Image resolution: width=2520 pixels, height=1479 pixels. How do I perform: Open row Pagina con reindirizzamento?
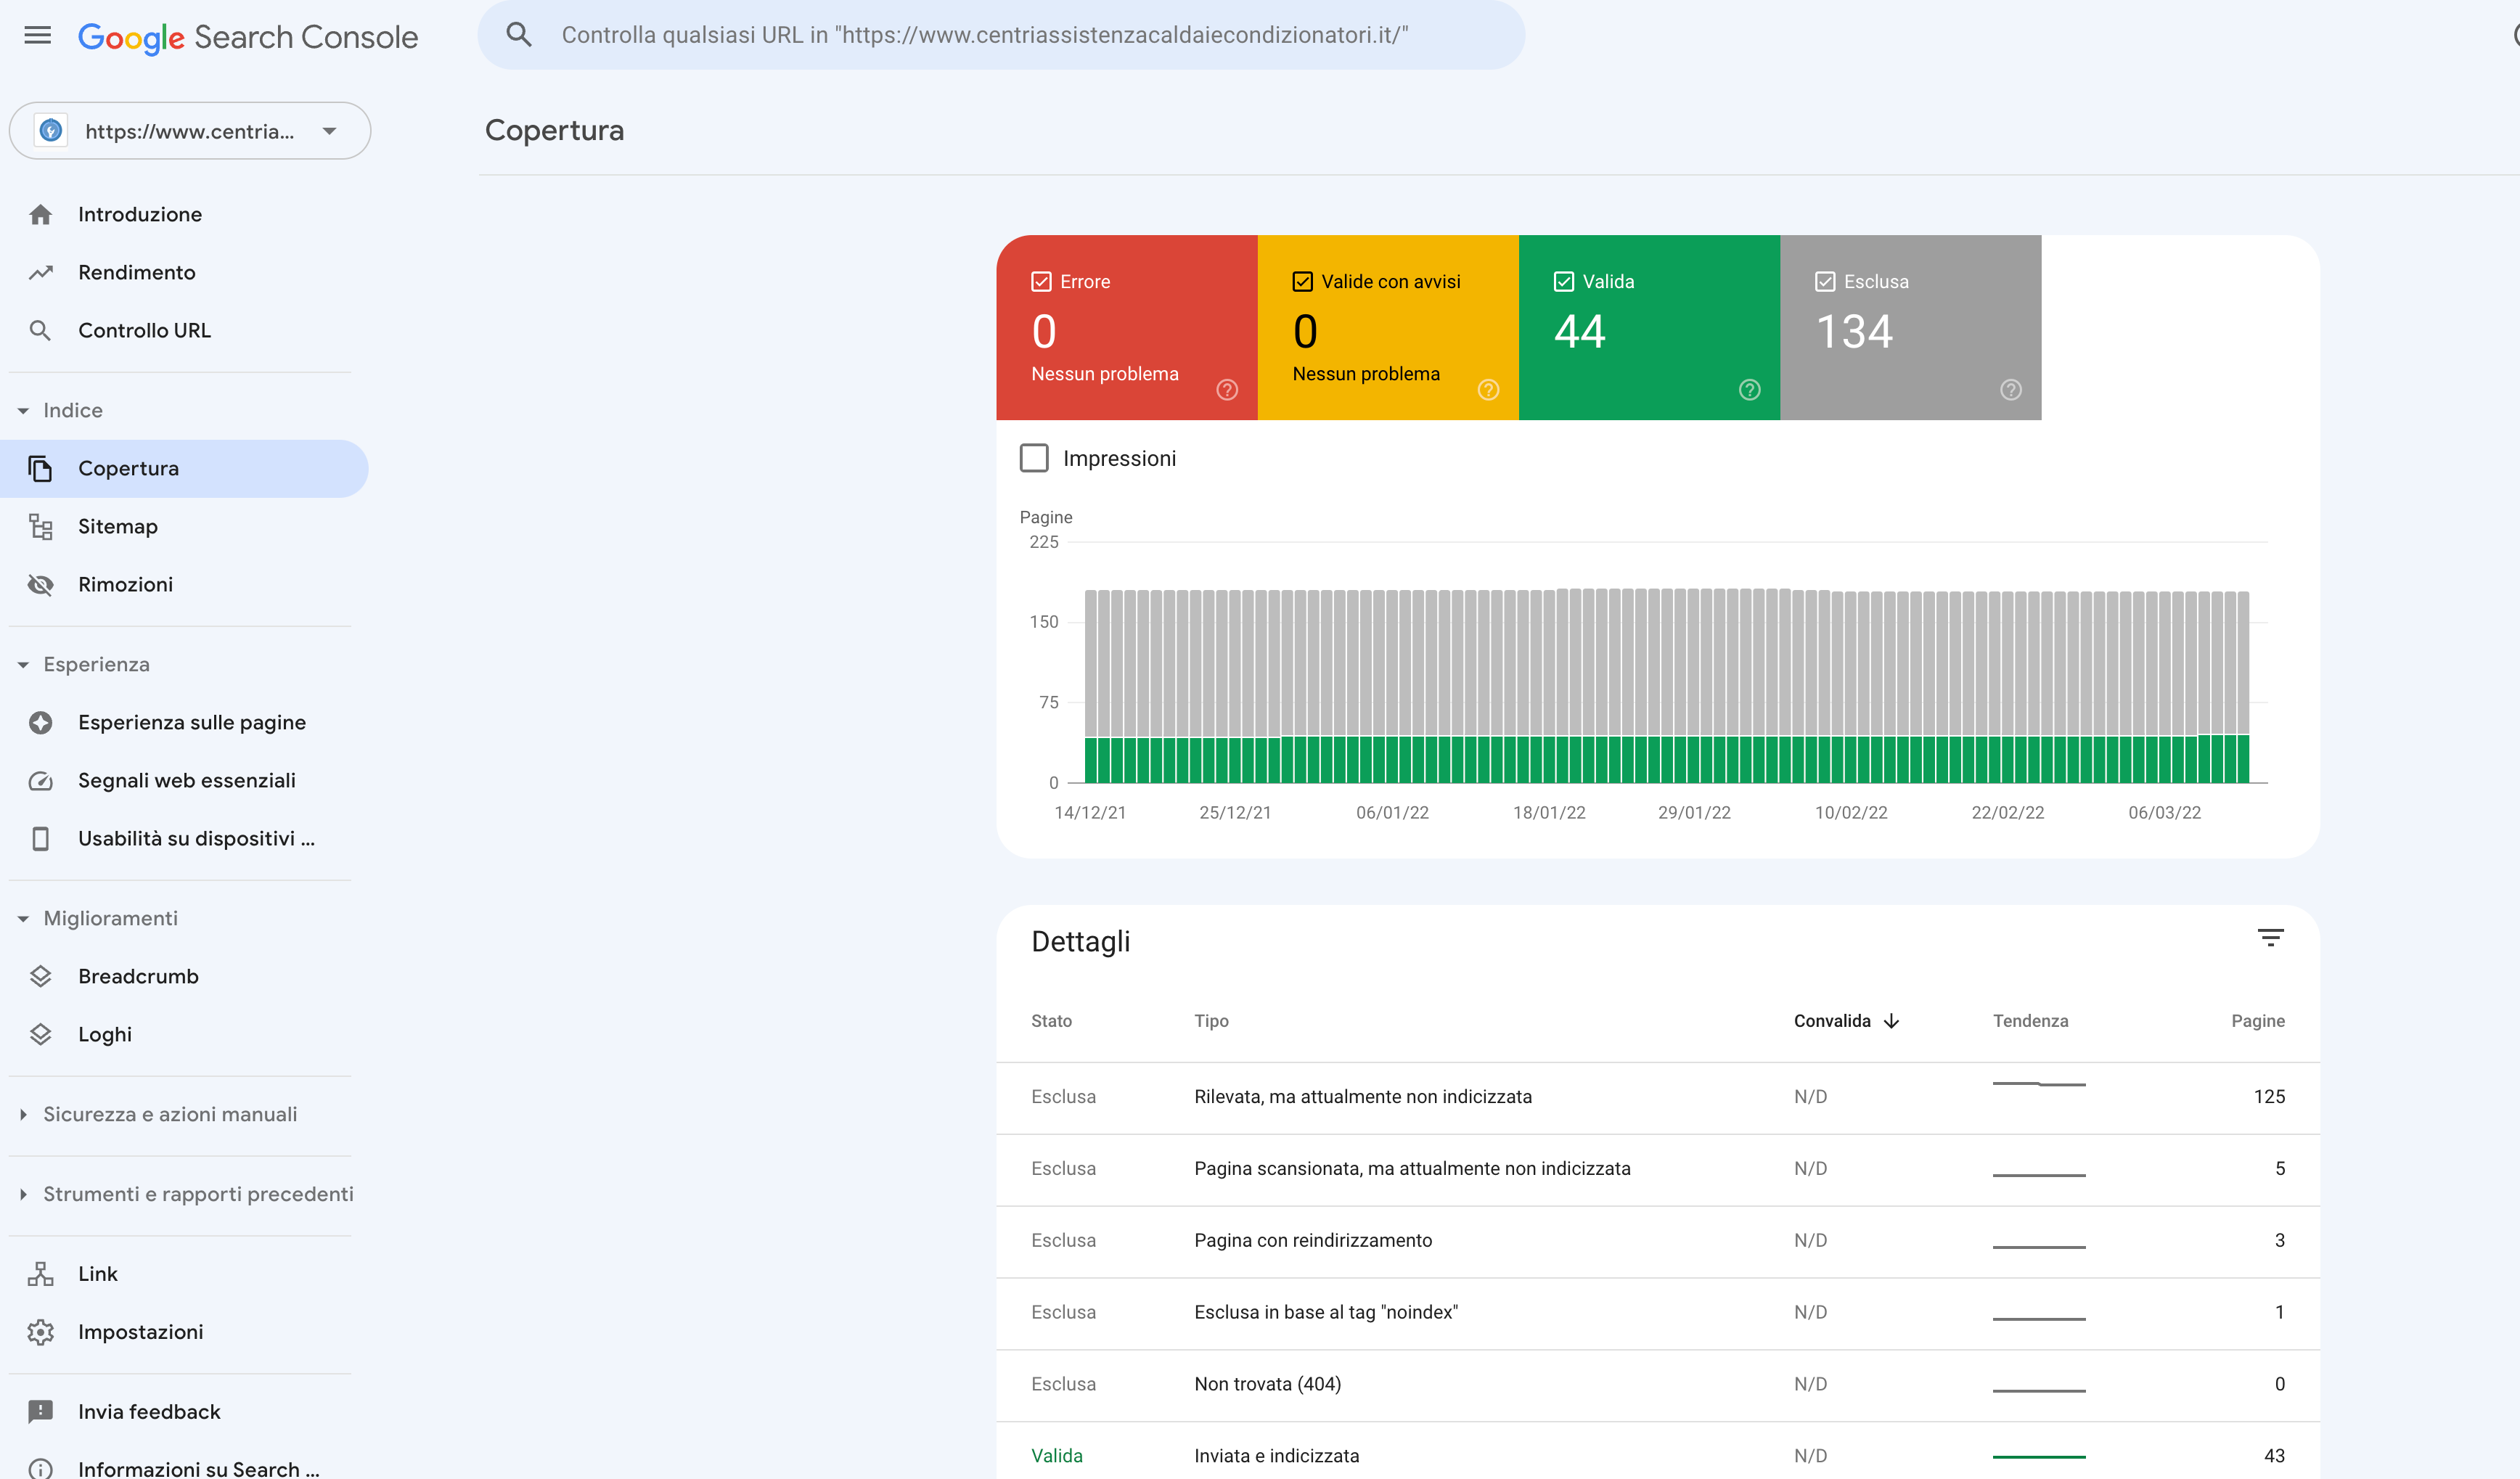(1657, 1241)
